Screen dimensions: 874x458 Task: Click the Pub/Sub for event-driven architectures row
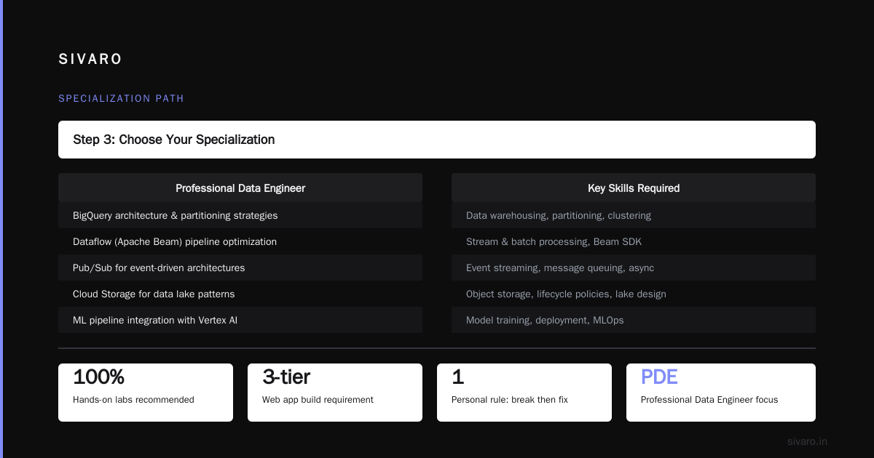coord(240,268)
